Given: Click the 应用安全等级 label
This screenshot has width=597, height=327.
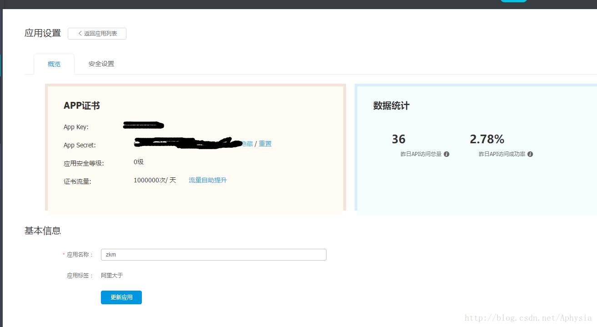Looking at the screenshot, I should tap(84, 163).
